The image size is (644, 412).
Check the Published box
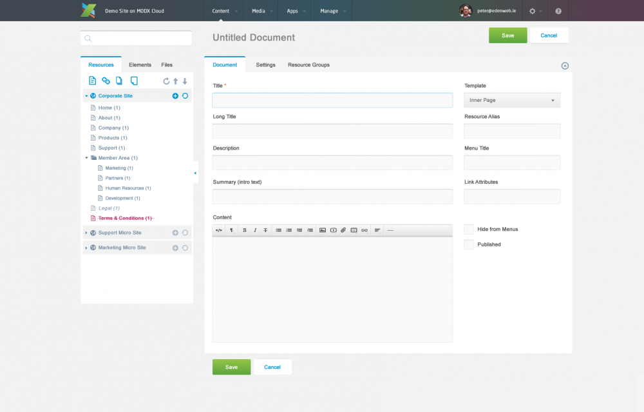(469, 244)
